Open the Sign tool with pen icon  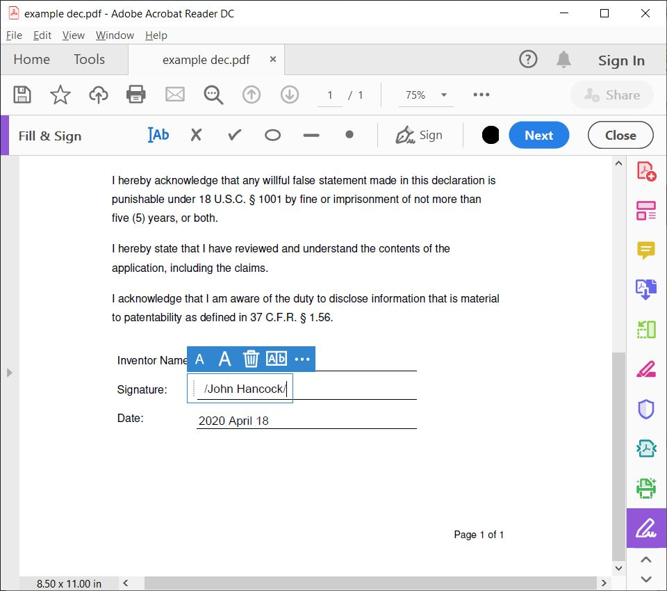[420, 136]
